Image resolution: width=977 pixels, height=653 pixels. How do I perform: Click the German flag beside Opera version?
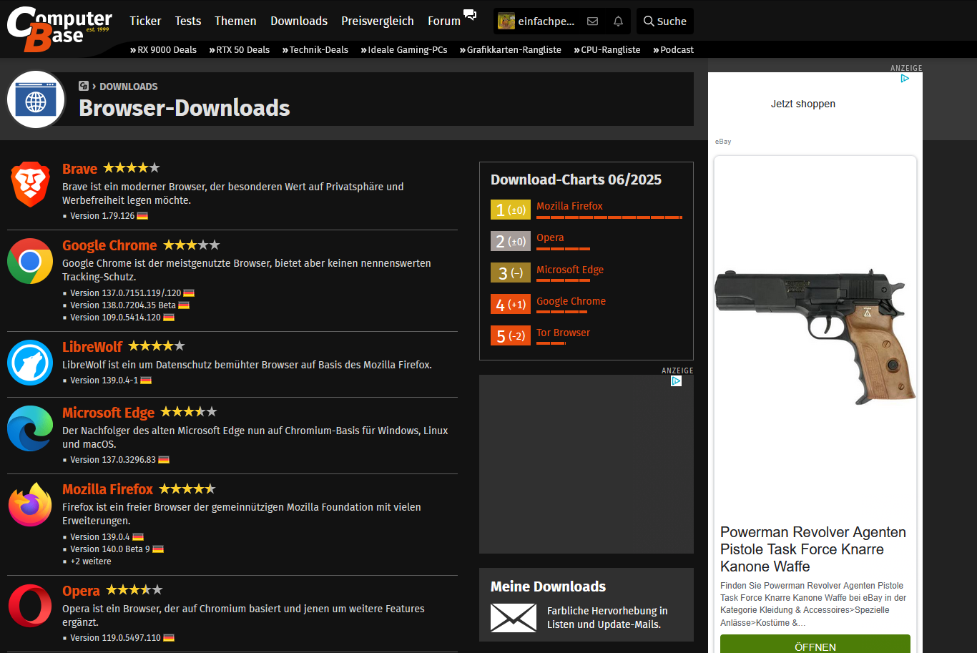169,638
